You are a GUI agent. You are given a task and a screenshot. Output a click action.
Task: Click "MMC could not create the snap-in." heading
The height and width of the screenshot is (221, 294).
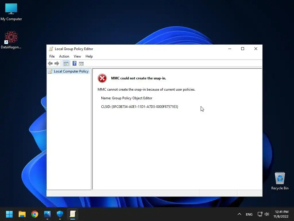139,78
